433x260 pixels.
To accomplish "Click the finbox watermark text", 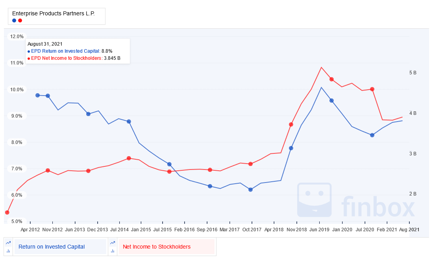I will tap(378, 207).
